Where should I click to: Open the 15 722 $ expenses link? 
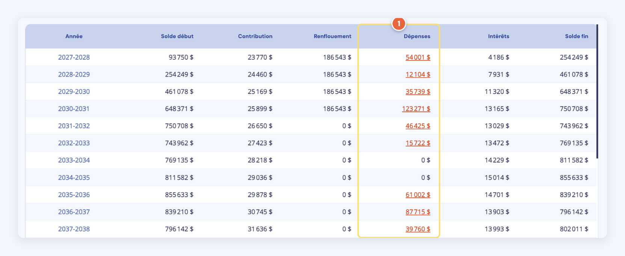418,143
